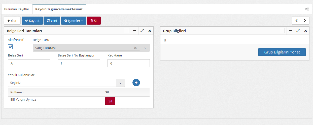The height and width of the screenshot is (125, 313).
Task: Clear the Satış Faturası selection with x
Action: (x=135, y=48)
